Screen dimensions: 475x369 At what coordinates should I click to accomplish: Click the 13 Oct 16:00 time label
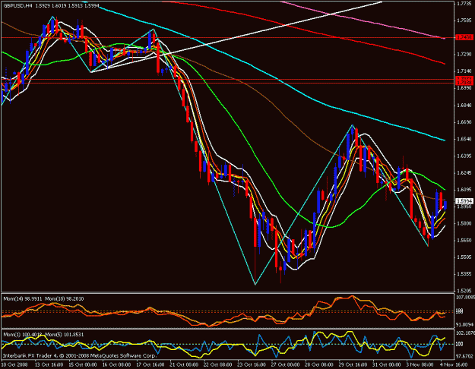[49, 364]
